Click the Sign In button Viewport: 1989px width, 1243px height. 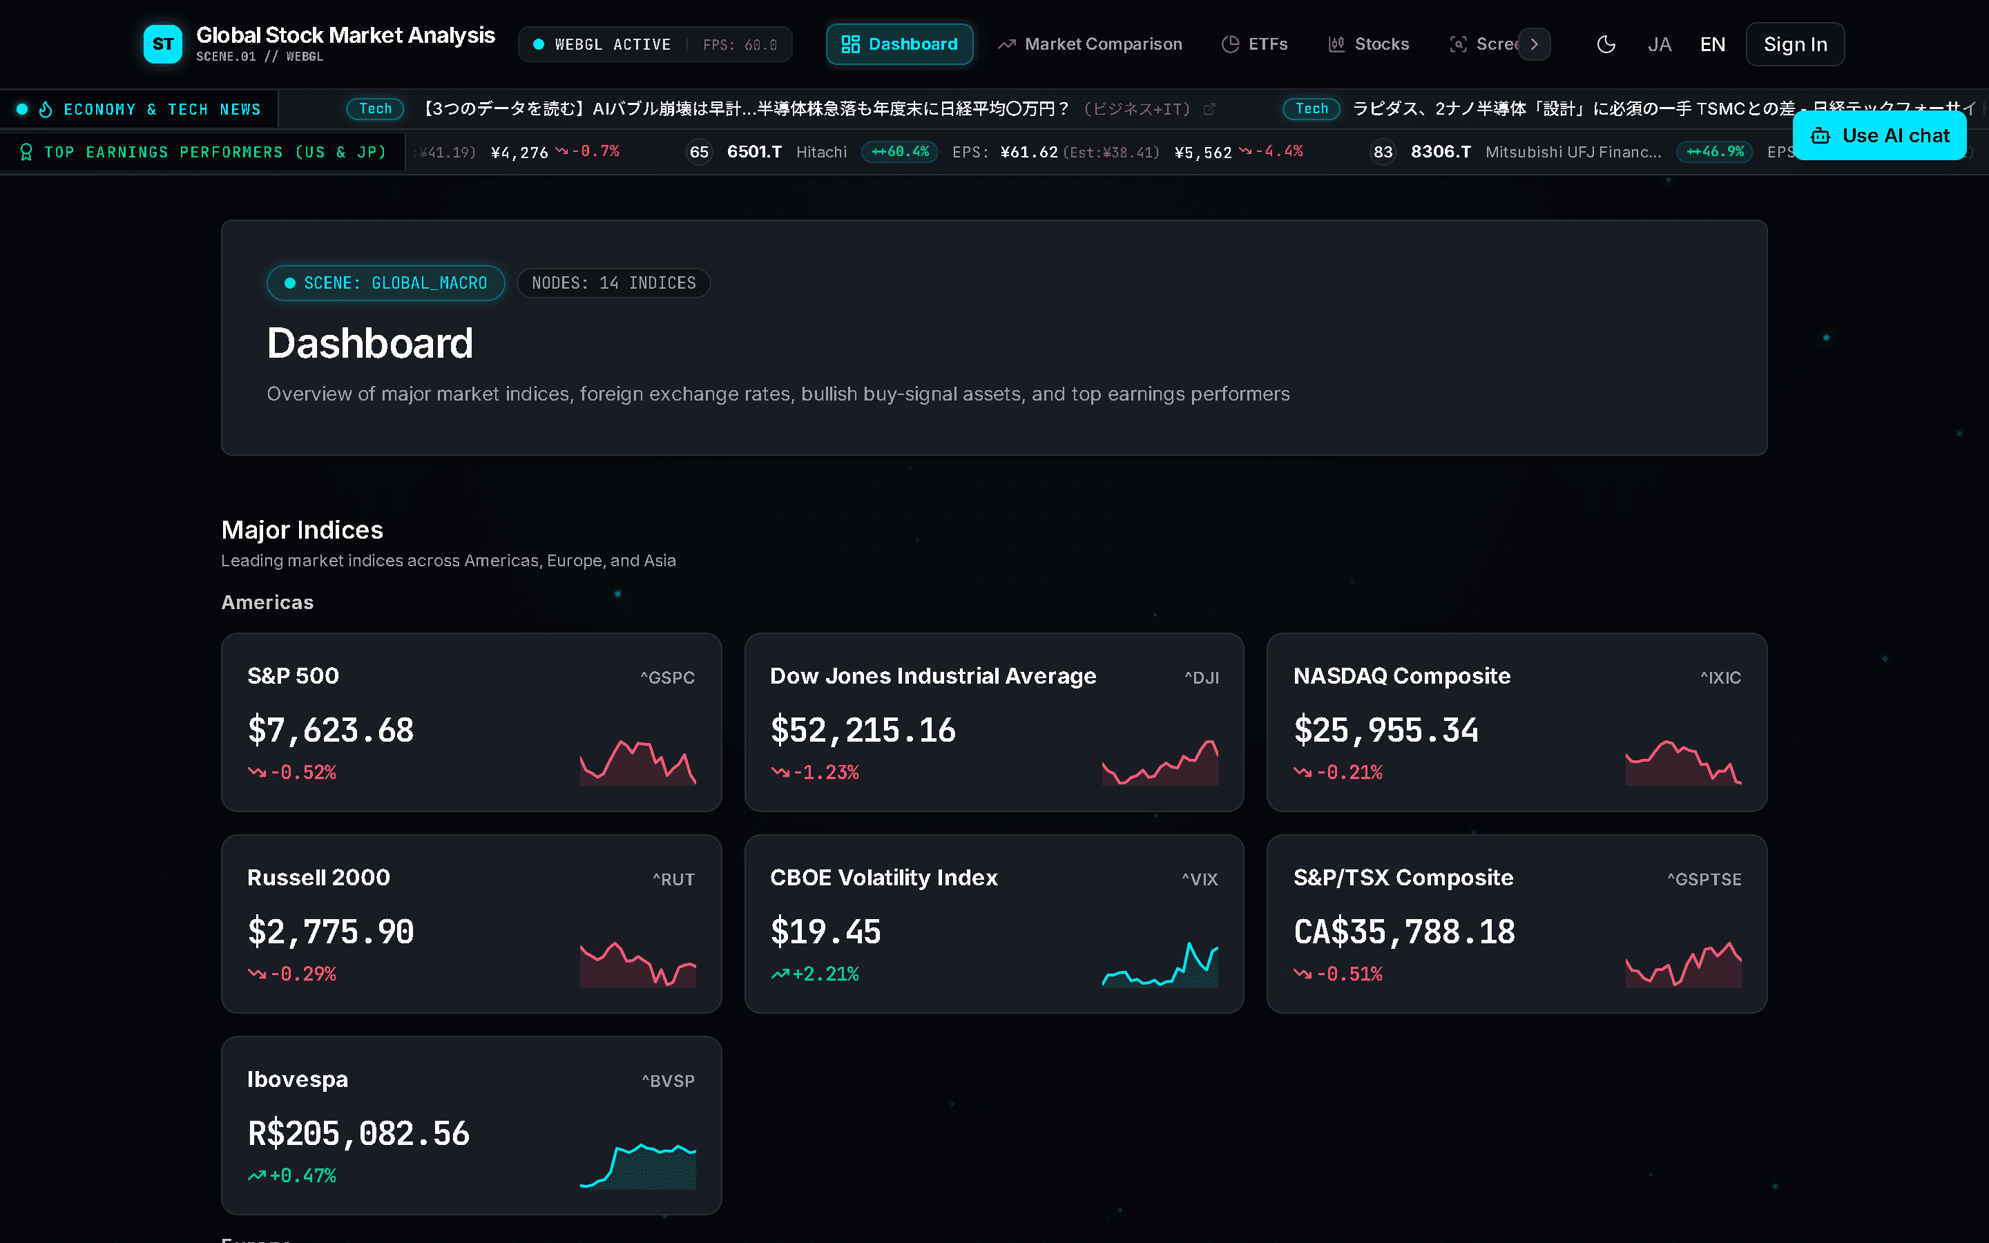click(x=1795, y=44)
